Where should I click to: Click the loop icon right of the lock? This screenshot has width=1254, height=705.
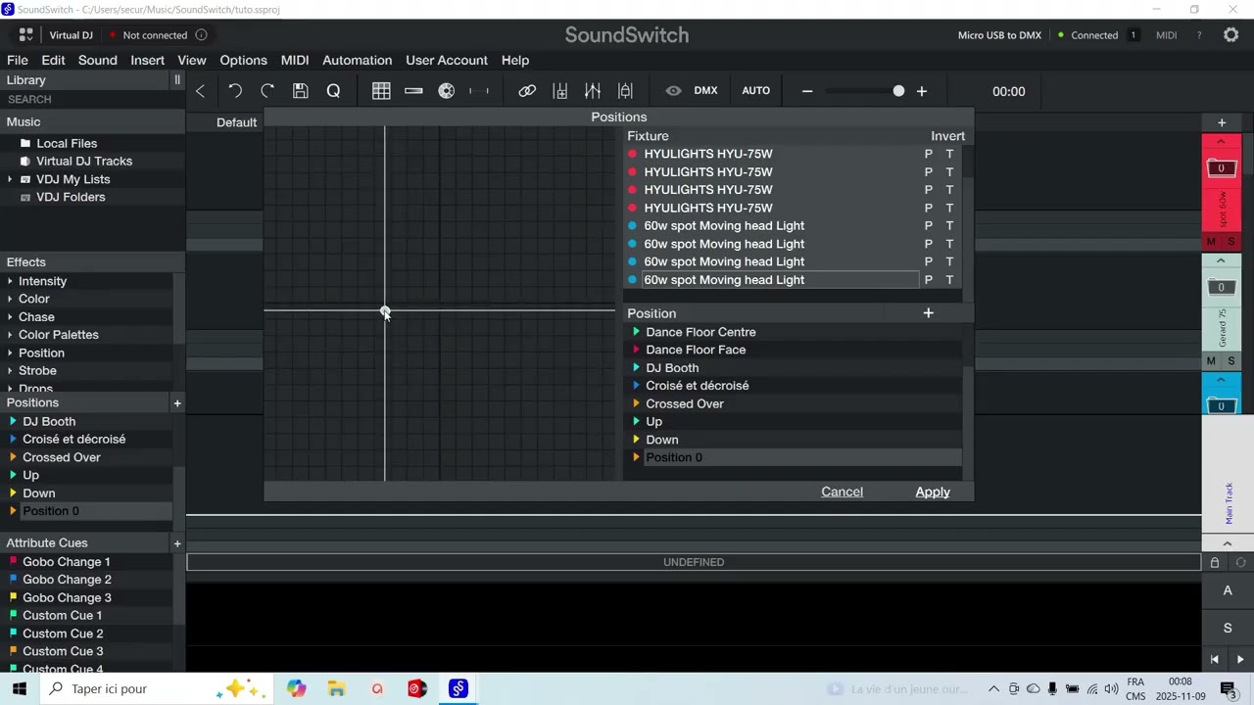1240,562
